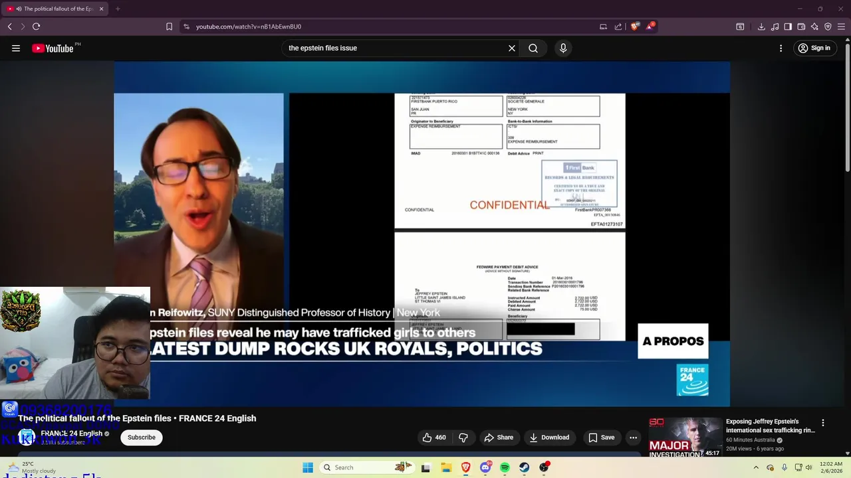This screenshot has width=851, height=478.
Task: Open the media playlist music-note icon
Action: pos(775,27)
